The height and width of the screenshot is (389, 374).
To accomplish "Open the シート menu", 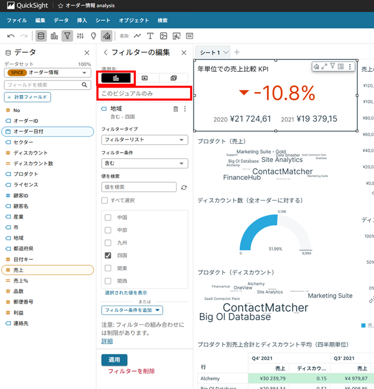I will coord(103,21).
